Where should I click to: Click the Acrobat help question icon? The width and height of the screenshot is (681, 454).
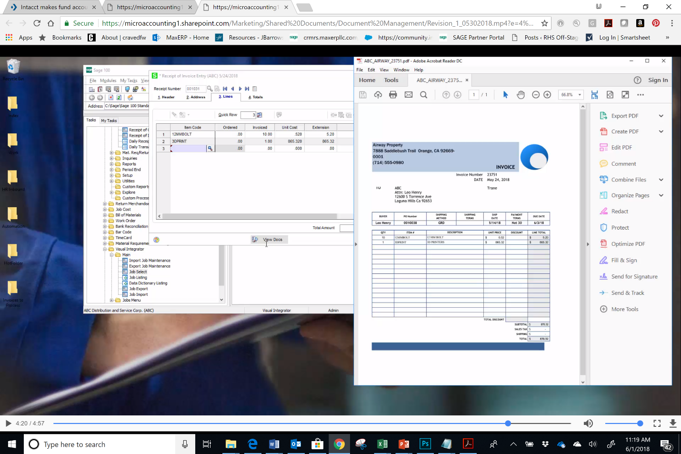coord(638,80)
